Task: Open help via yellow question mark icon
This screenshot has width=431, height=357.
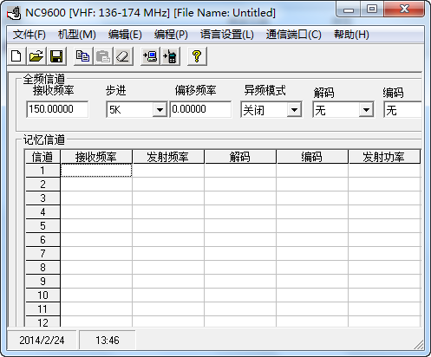Action: pos(197,56)
